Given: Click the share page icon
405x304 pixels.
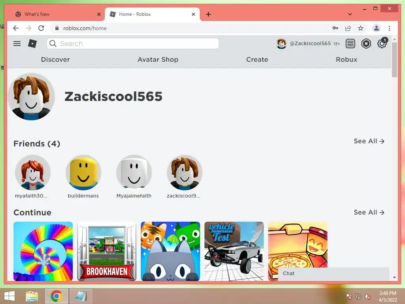Looking at the screenshot, I should pos(348,28).
